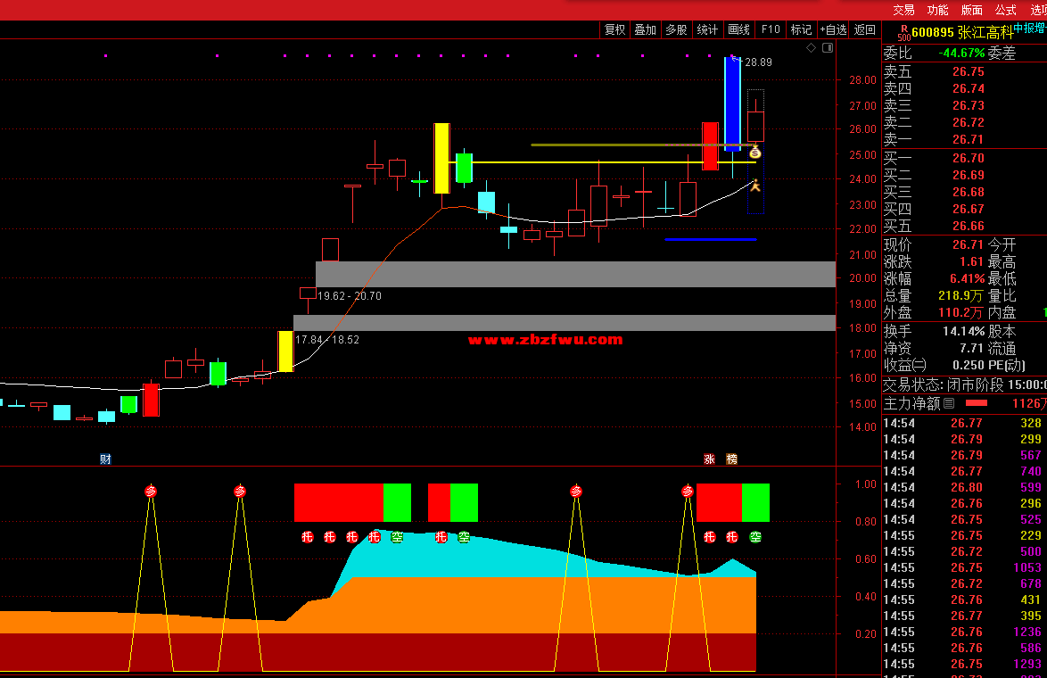The width and height of the screenshot is (1047, 678).
Task: Toggle 复权 price adjustment
Action: 615,29
